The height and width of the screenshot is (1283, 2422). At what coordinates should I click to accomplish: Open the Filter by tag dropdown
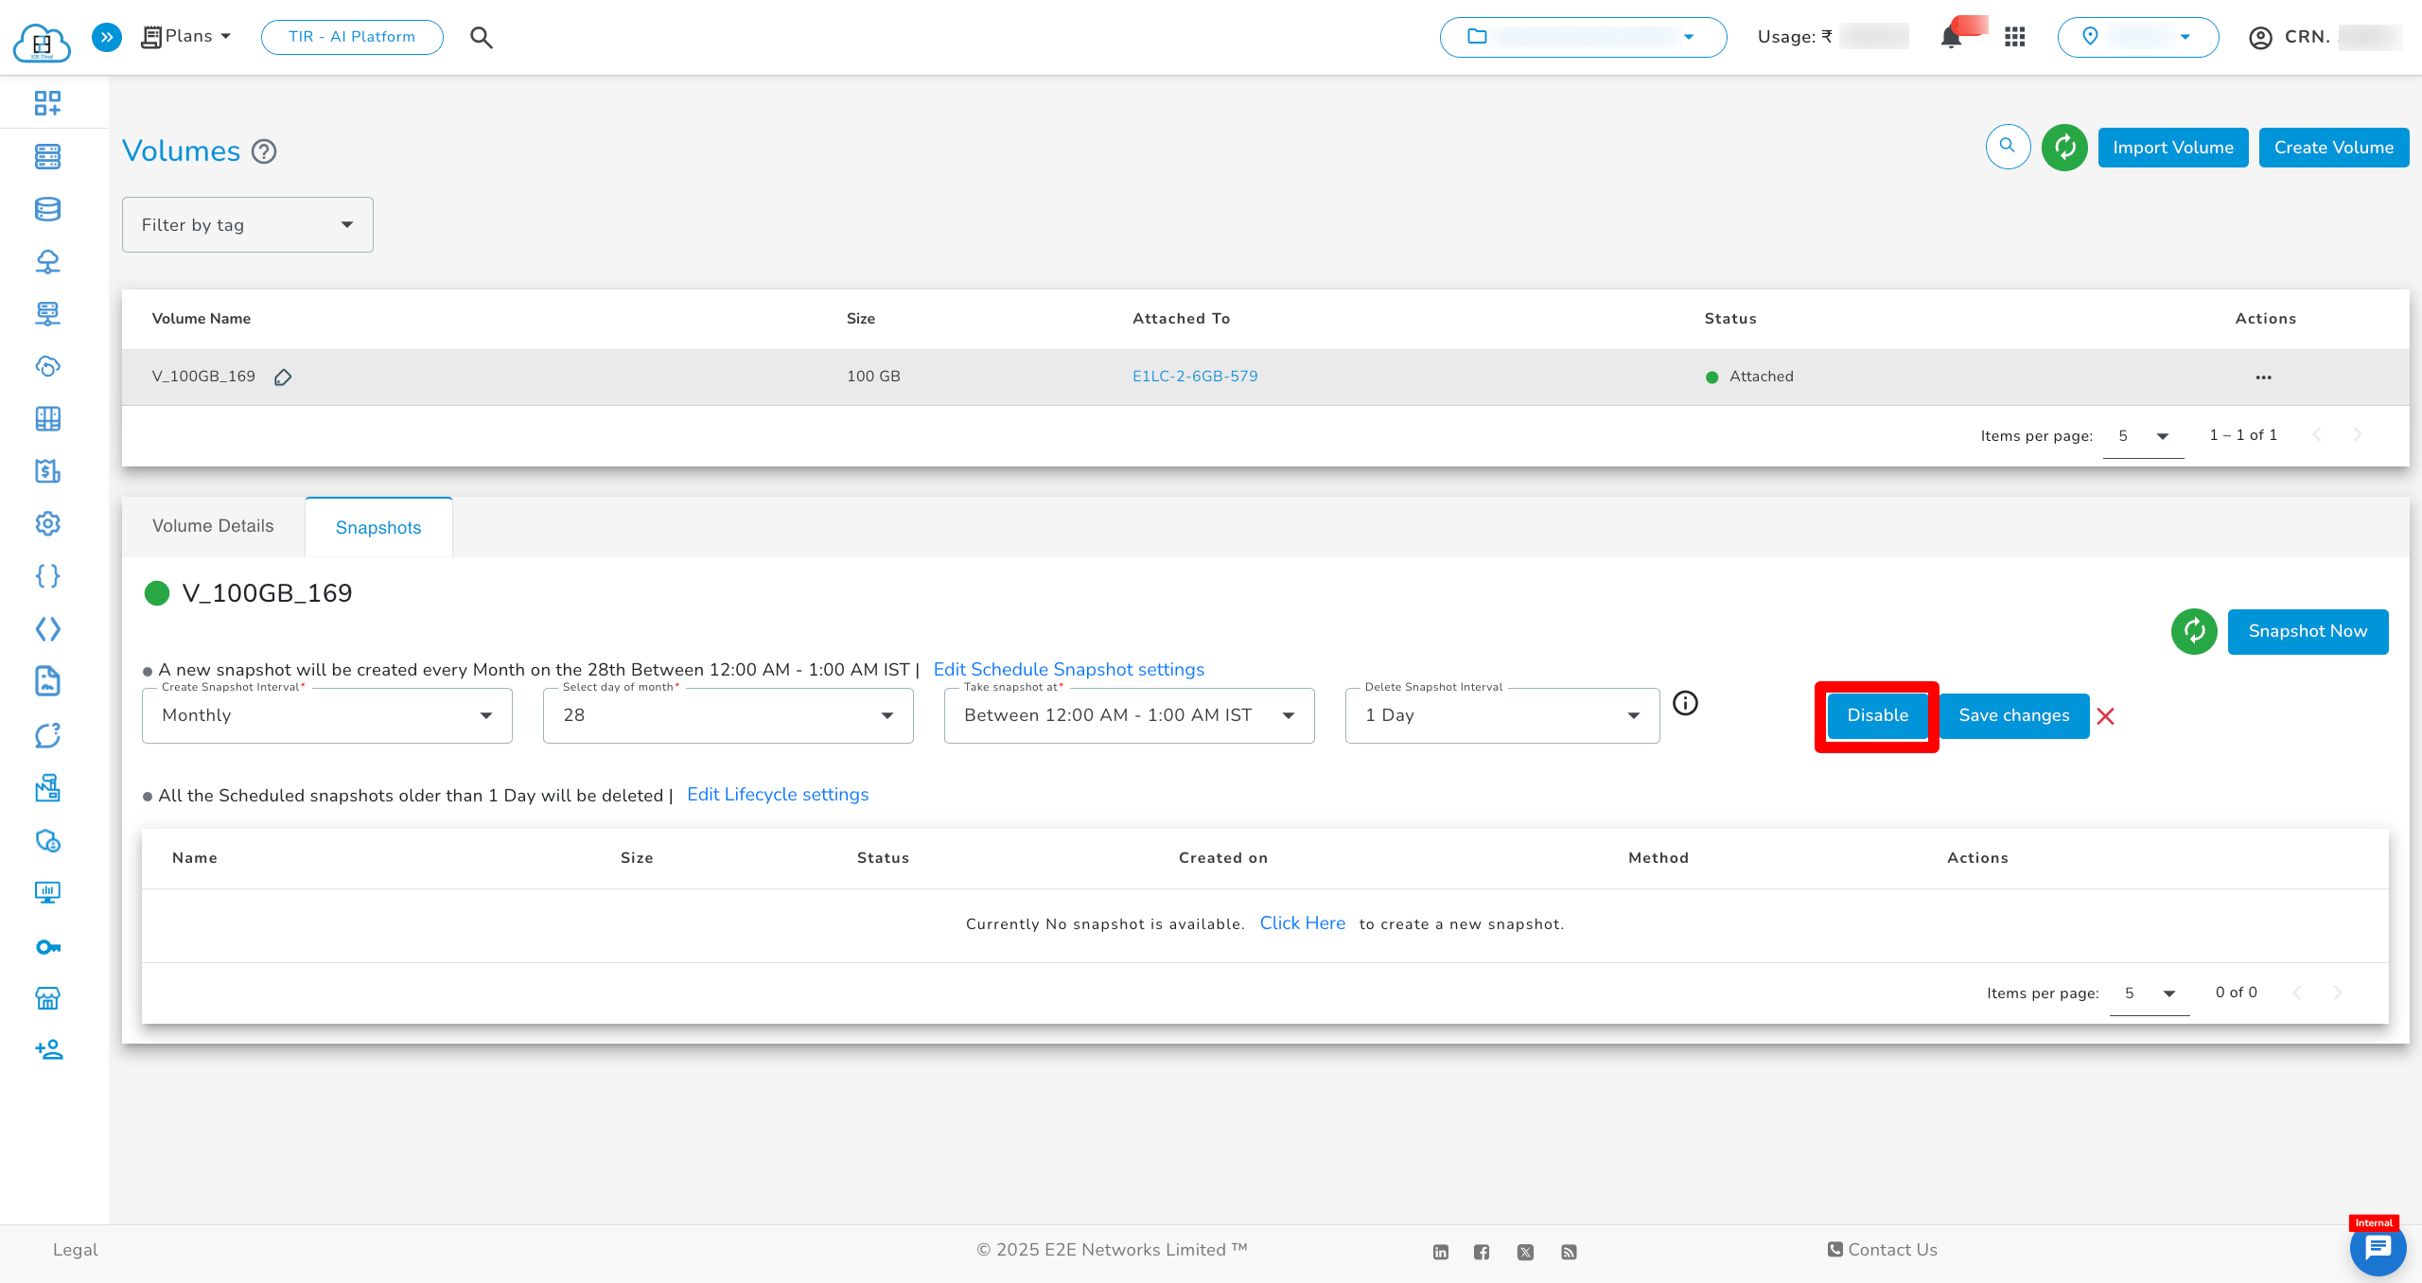pyautogui.click(x=247, y=225)
